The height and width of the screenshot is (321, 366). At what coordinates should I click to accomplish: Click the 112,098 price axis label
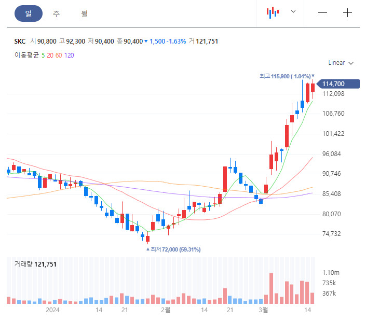[333, 94]
